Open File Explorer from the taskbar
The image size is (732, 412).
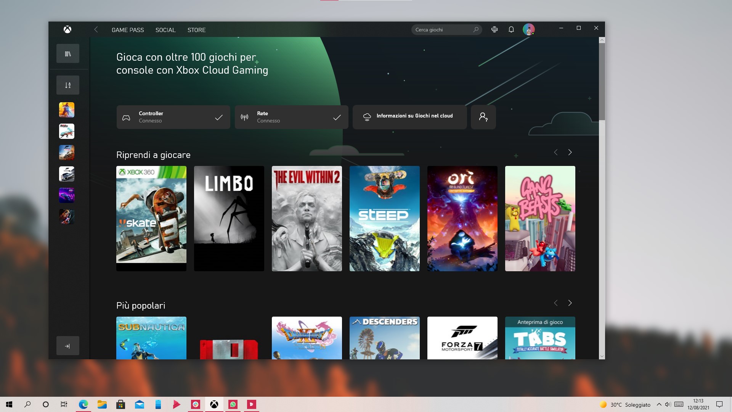point(102,404)
